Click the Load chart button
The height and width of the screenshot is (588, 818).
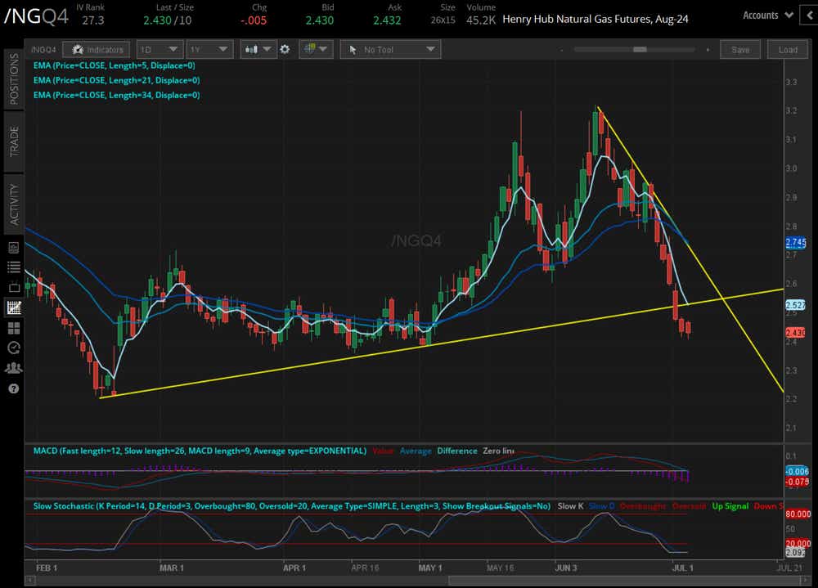[x=788, y=50]
